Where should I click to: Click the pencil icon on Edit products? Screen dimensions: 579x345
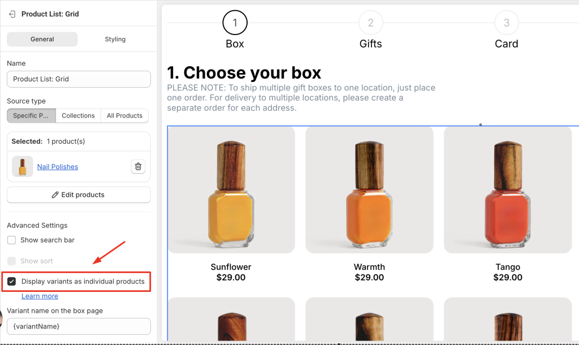55,195
